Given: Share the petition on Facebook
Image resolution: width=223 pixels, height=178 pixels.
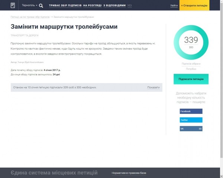Looking at the screenshot, I should pos(191,111).
